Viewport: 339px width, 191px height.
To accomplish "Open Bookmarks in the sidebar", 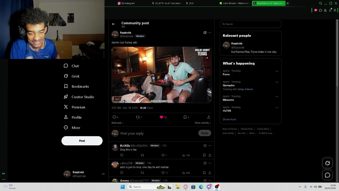I will [76, 86].
